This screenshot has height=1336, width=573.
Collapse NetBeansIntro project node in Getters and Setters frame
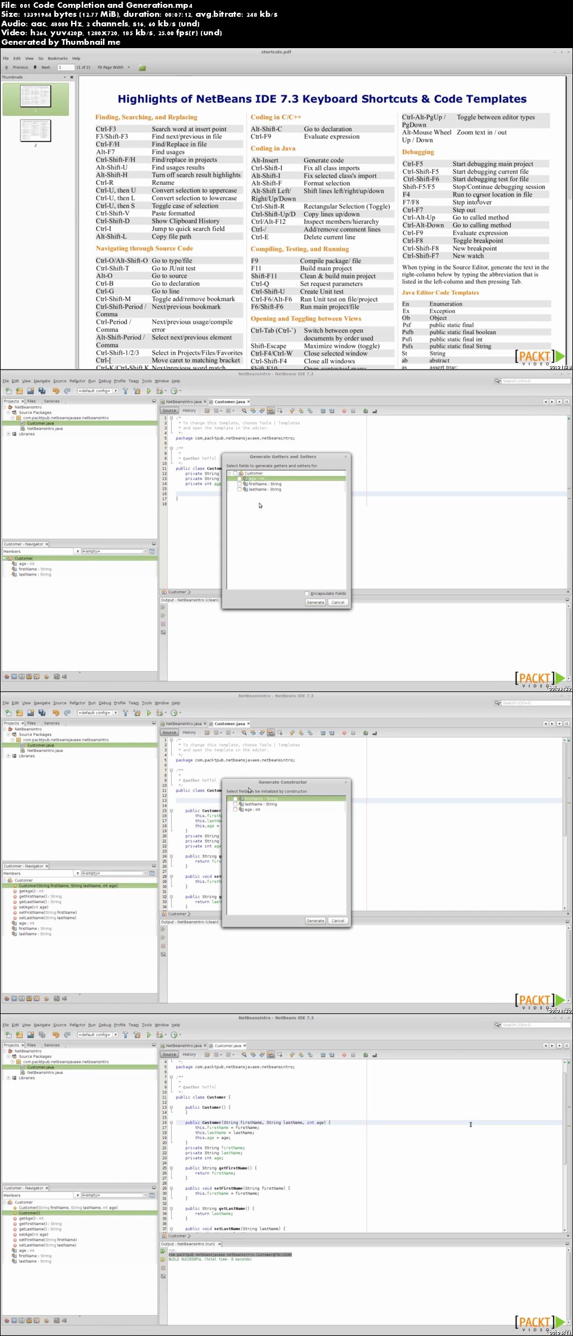[4, 407]
